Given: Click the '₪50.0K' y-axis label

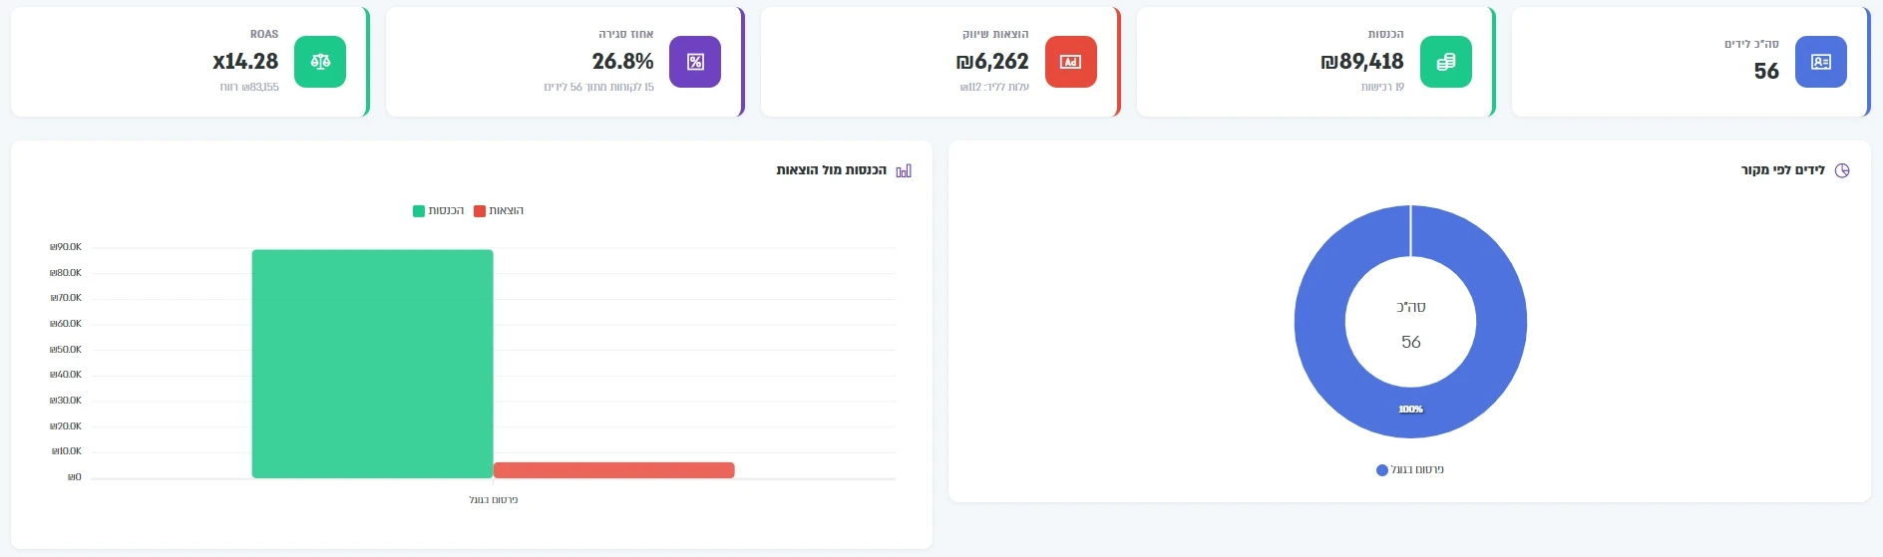Looking at the screenshot, I should point(66,350).
